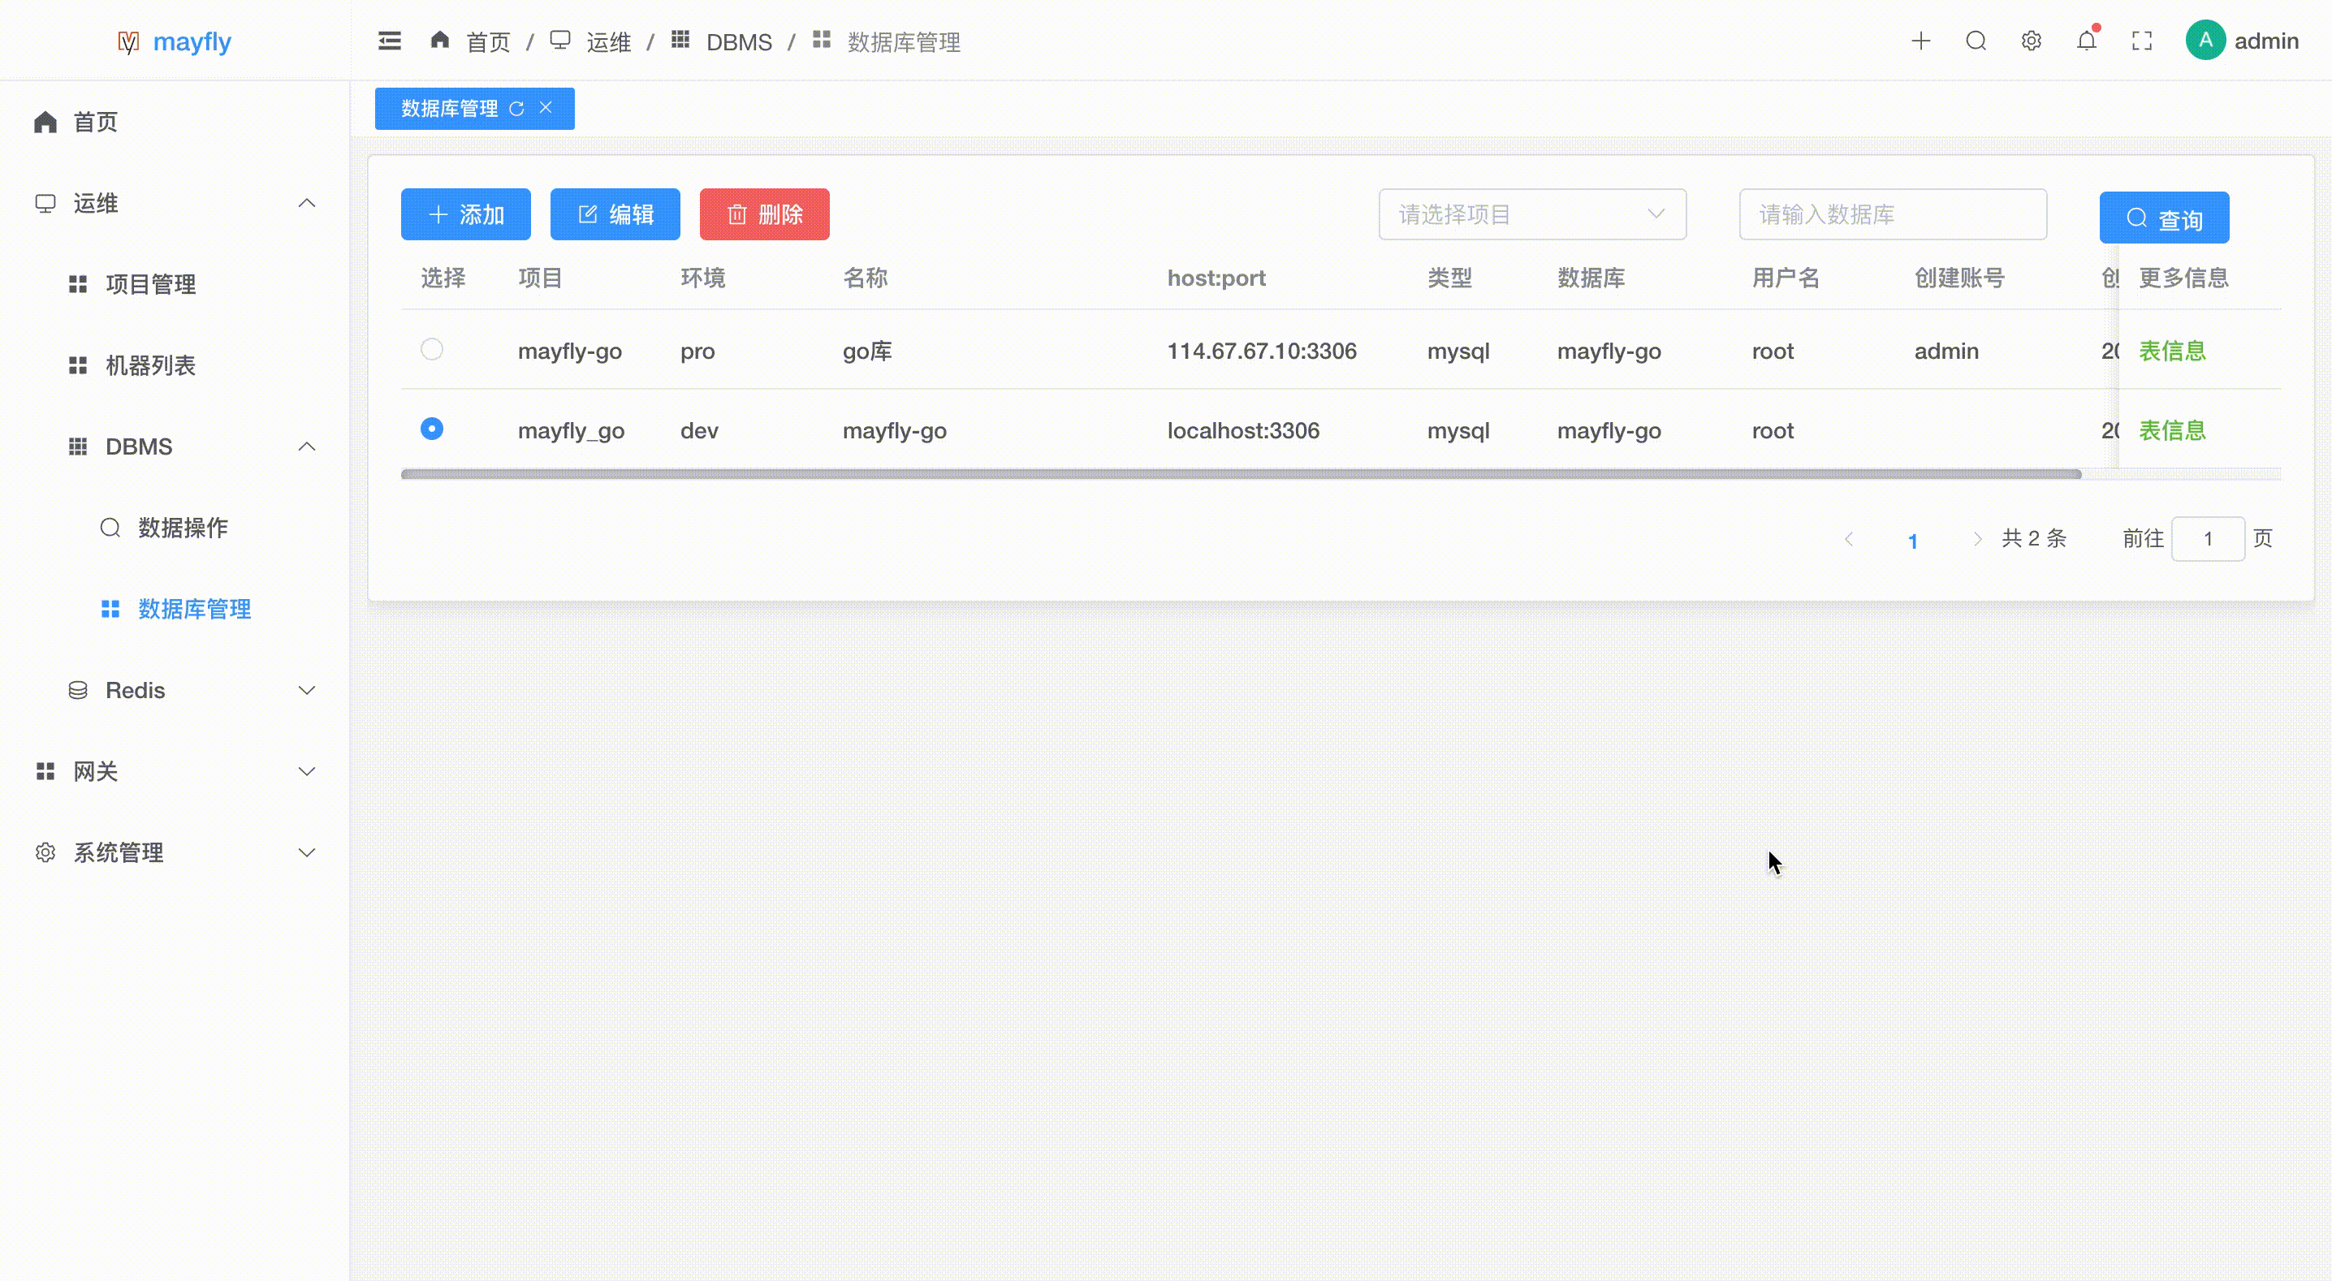
Task: Select the mayfly-go pro row radio button
Action: coord(432,349)
